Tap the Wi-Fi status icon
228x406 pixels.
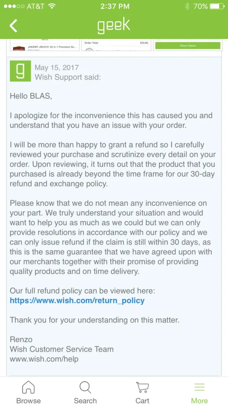point(52,6)
